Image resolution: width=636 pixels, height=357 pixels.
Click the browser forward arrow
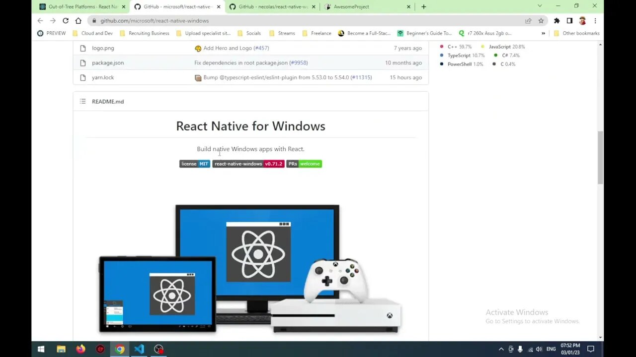click(x=53, y=21)
